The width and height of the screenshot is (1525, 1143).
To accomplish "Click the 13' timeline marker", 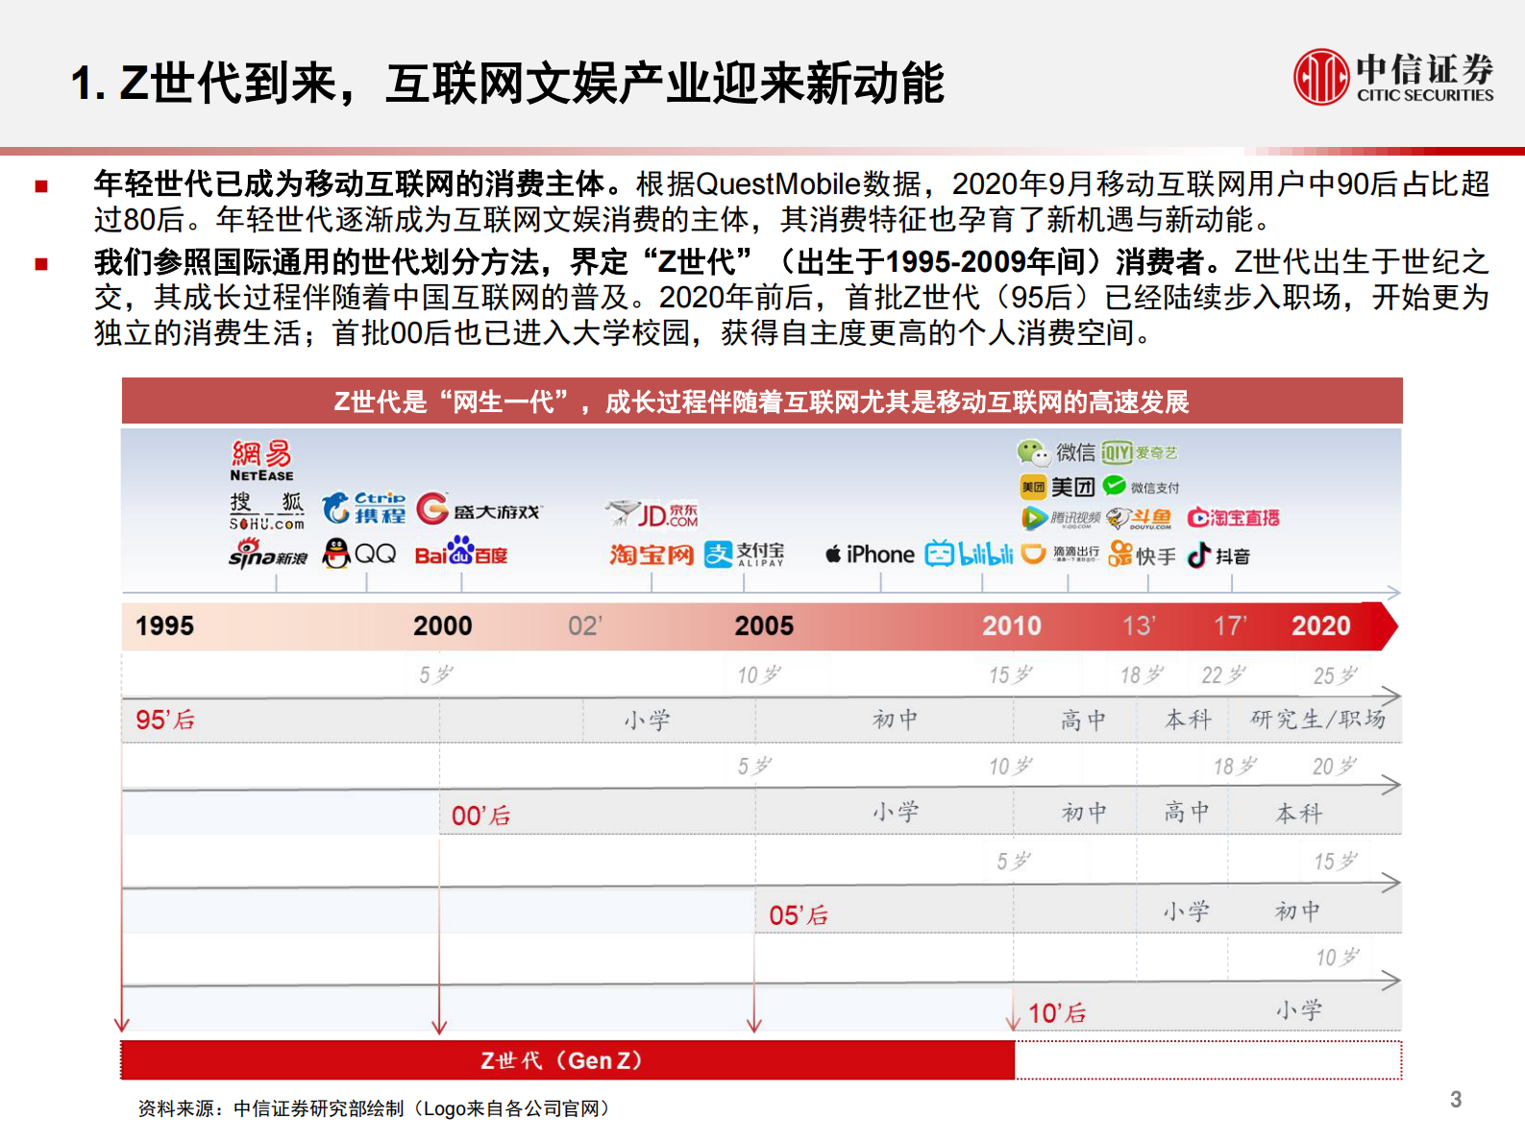I will [1139, 626].
